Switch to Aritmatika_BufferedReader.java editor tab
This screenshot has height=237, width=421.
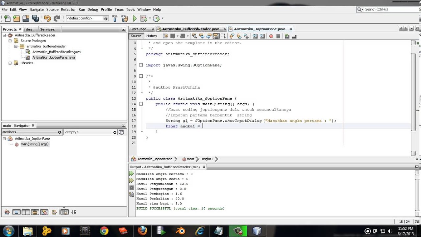tap(191, 29)
